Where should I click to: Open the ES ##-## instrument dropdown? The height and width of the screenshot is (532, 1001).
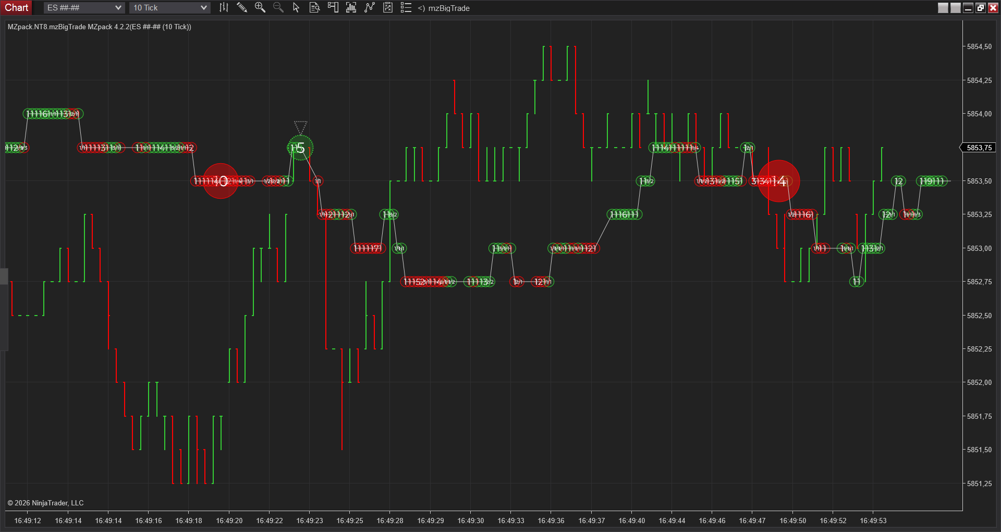coord(84,8)
